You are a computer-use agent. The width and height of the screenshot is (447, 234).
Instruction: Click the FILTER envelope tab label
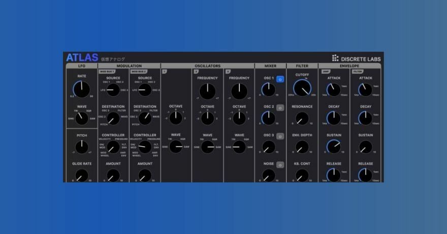pos(358,72)
